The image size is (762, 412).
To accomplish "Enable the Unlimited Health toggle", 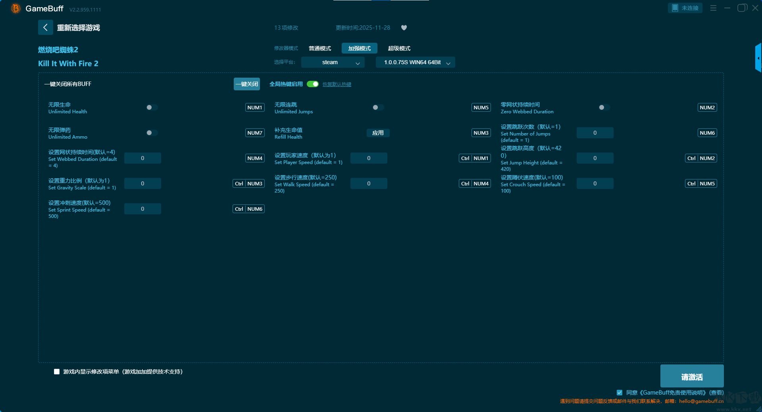I will tap(152, 107).
